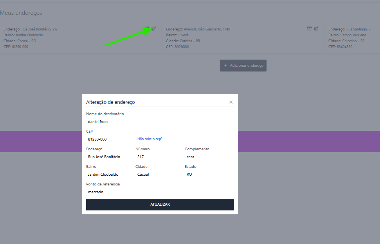Click 'Endereço: Rua José Bonifácio, 217' text

tap(31, 29)
